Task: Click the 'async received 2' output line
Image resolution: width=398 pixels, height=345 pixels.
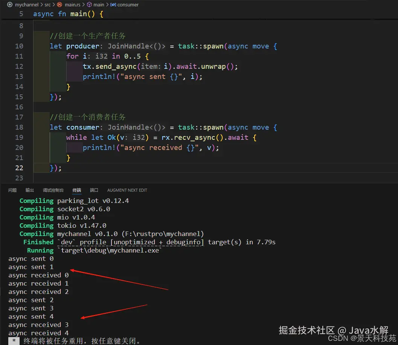Action: tap(38, 292)
